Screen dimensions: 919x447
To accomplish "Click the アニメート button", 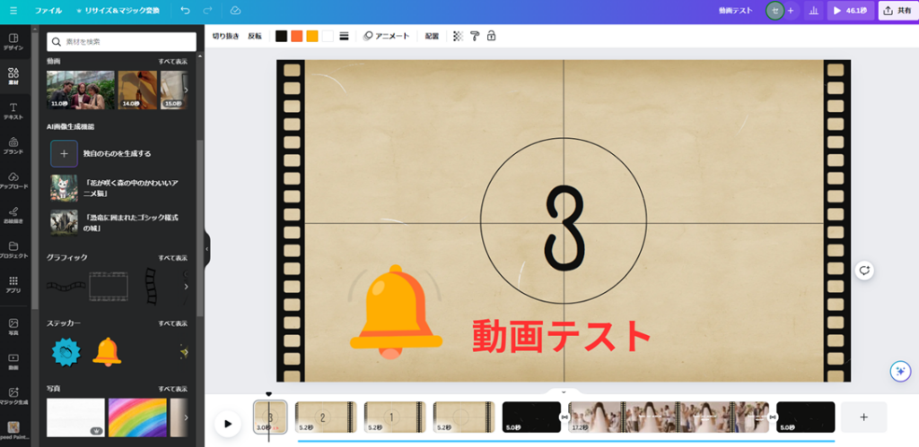I will (386, 36).
